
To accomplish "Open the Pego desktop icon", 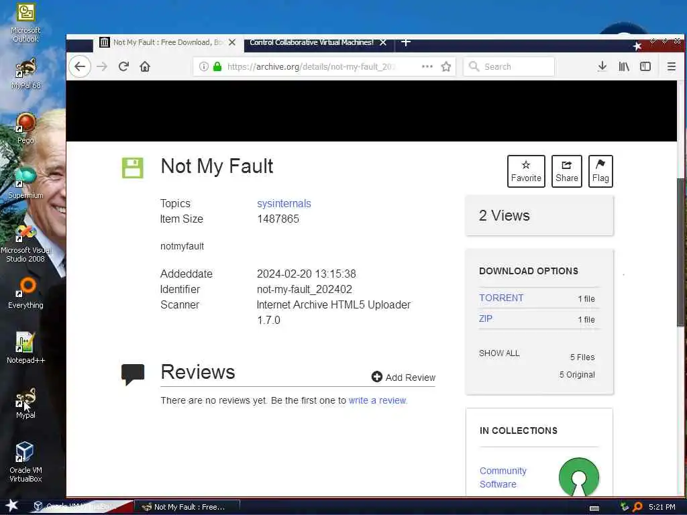I will point(25,128).
